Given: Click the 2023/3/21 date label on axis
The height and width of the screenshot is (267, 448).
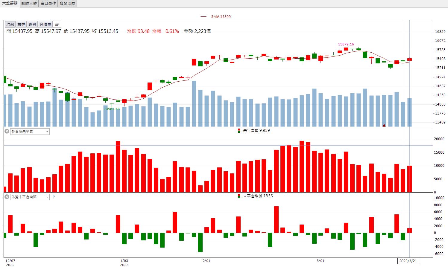Looking at the screenshot, I should [x=408, y=261].
